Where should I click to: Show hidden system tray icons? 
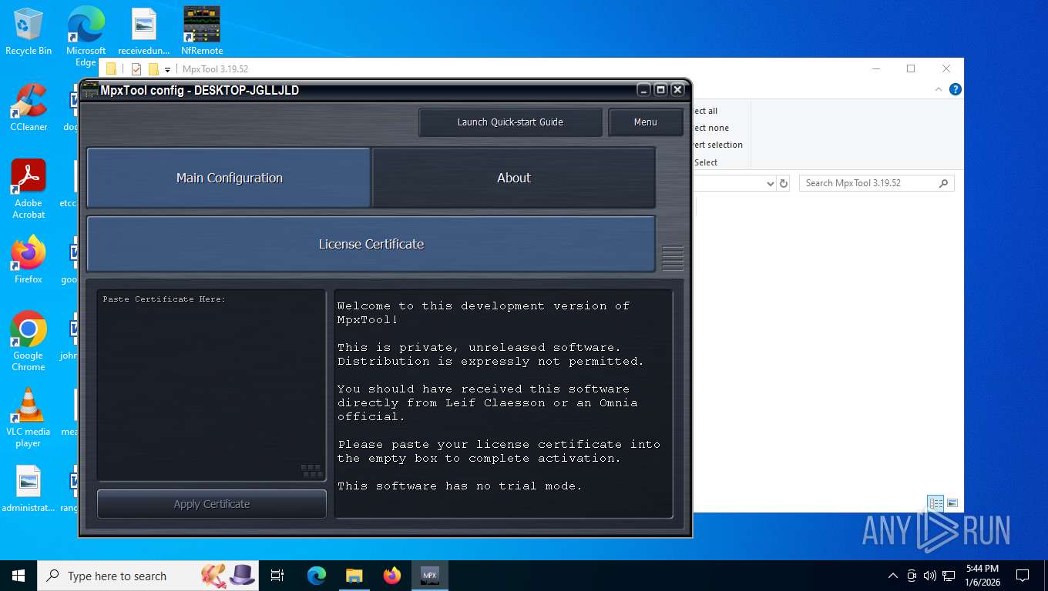(893, 576)
